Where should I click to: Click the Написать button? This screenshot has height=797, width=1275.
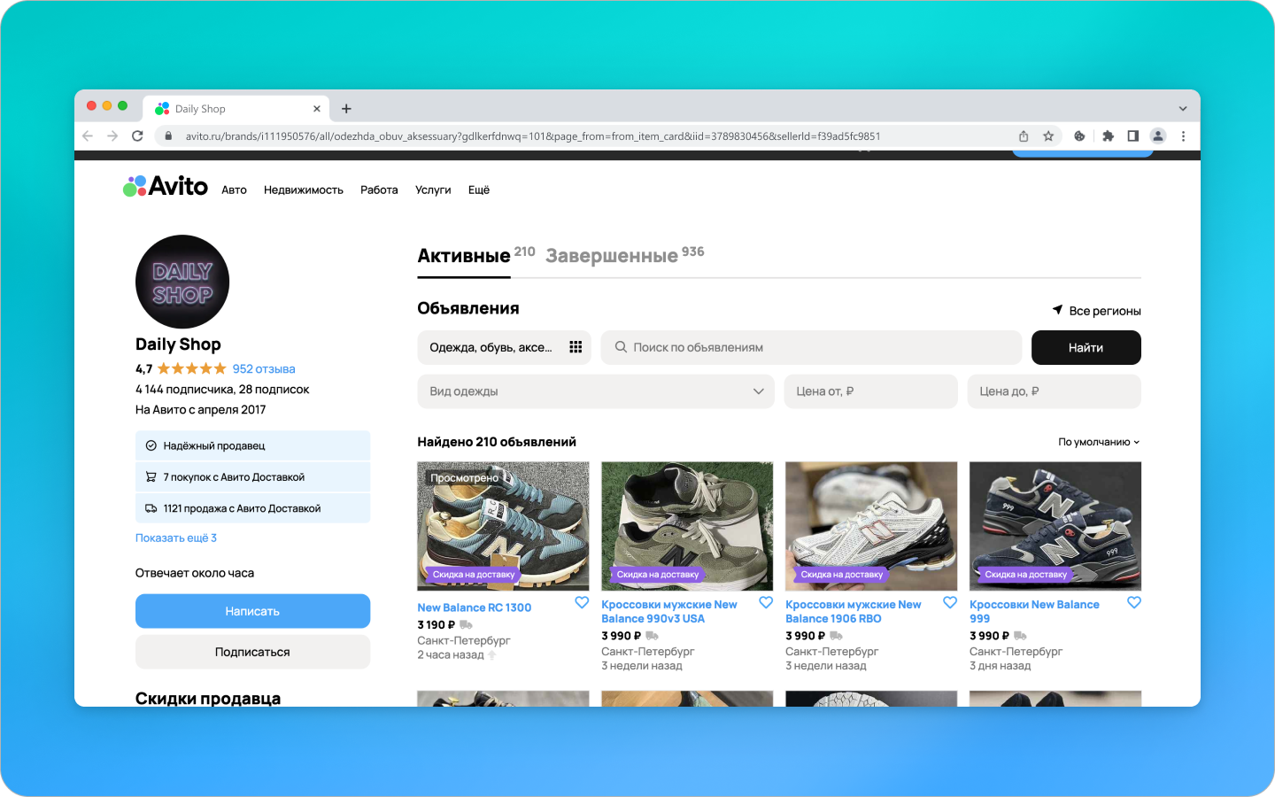(252, 611)
